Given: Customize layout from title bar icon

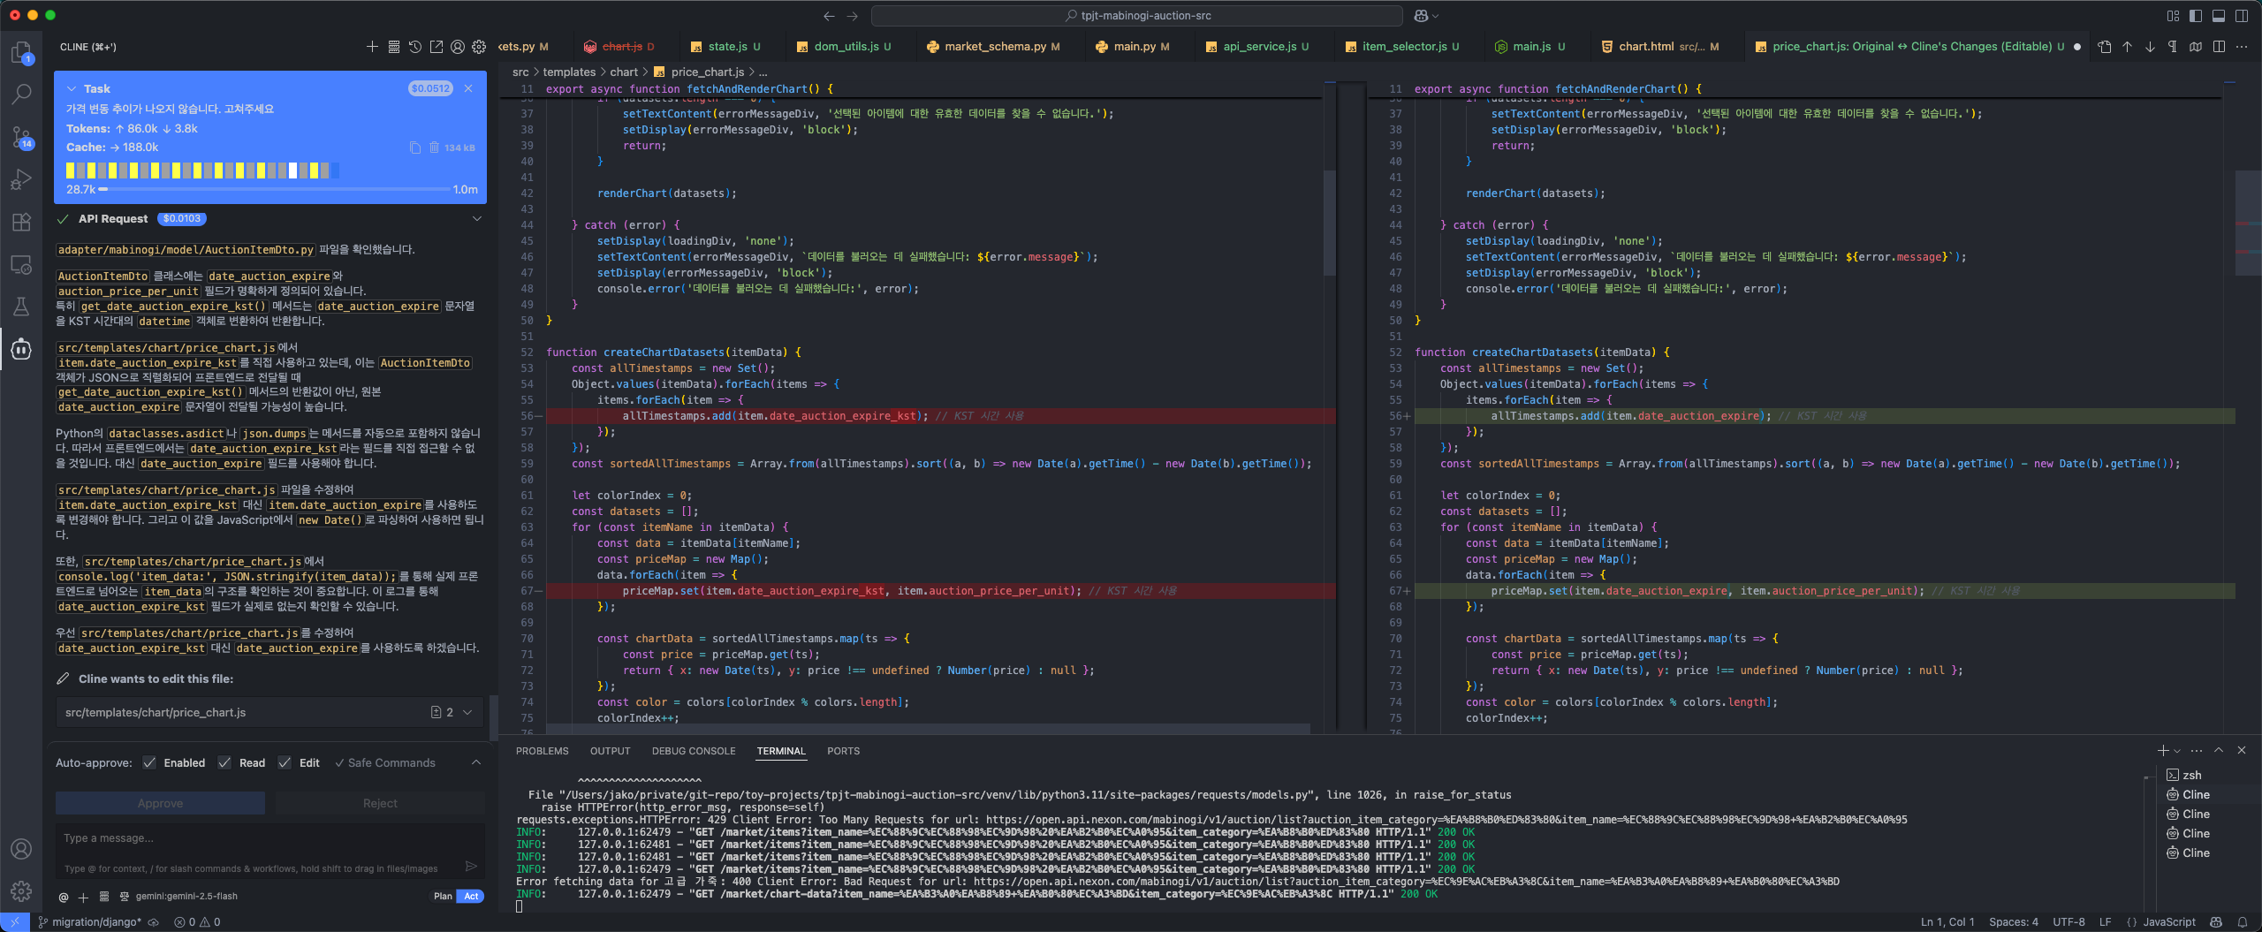Looking at the screenshot, I should coord(2173,16).
